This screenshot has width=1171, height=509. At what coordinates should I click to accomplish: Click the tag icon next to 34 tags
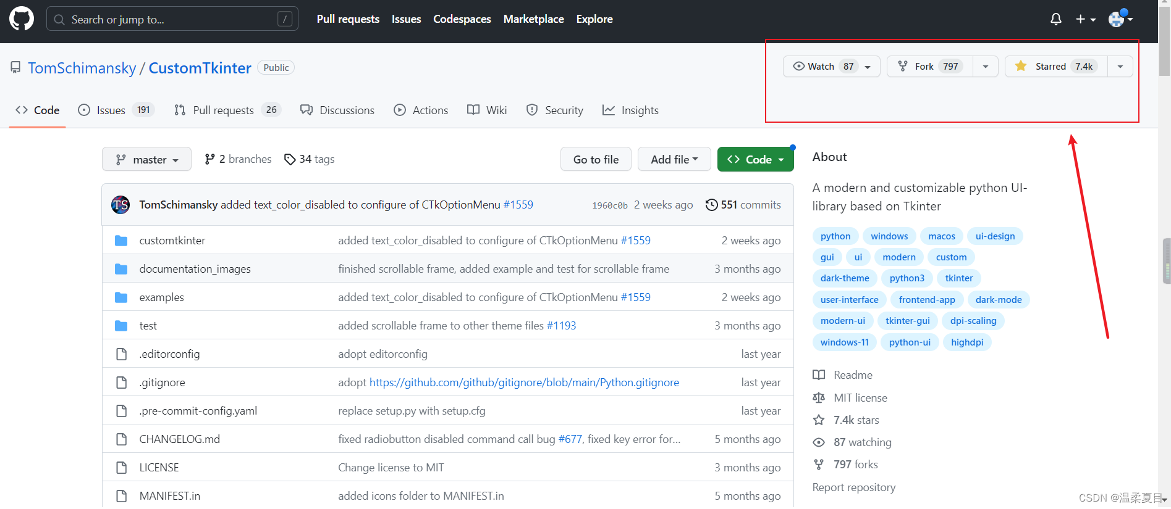[290, 159]
